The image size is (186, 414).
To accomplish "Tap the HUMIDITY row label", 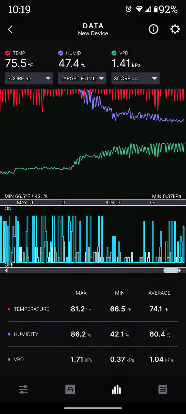I will point(26,334).
